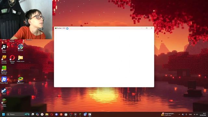Click the webcam overlay video thumbnail
Screen dimensions: 208x117
pos(26,19)
